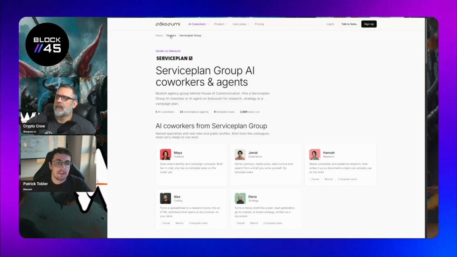Click the Log In link
The height and width of the screenshot is (257, 457).
330,24
